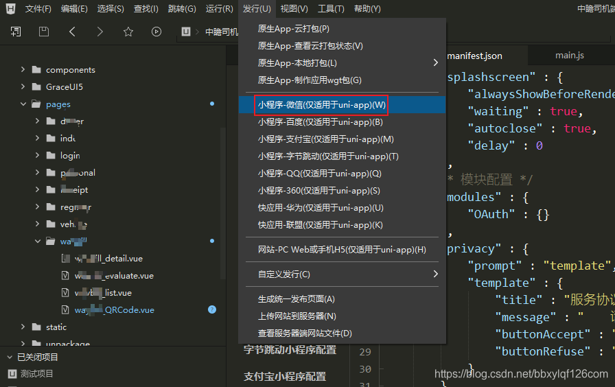
Task: Click the 中瞻司机 breadcrumb label
Action: pyautogui.click(x=222, y=32)
